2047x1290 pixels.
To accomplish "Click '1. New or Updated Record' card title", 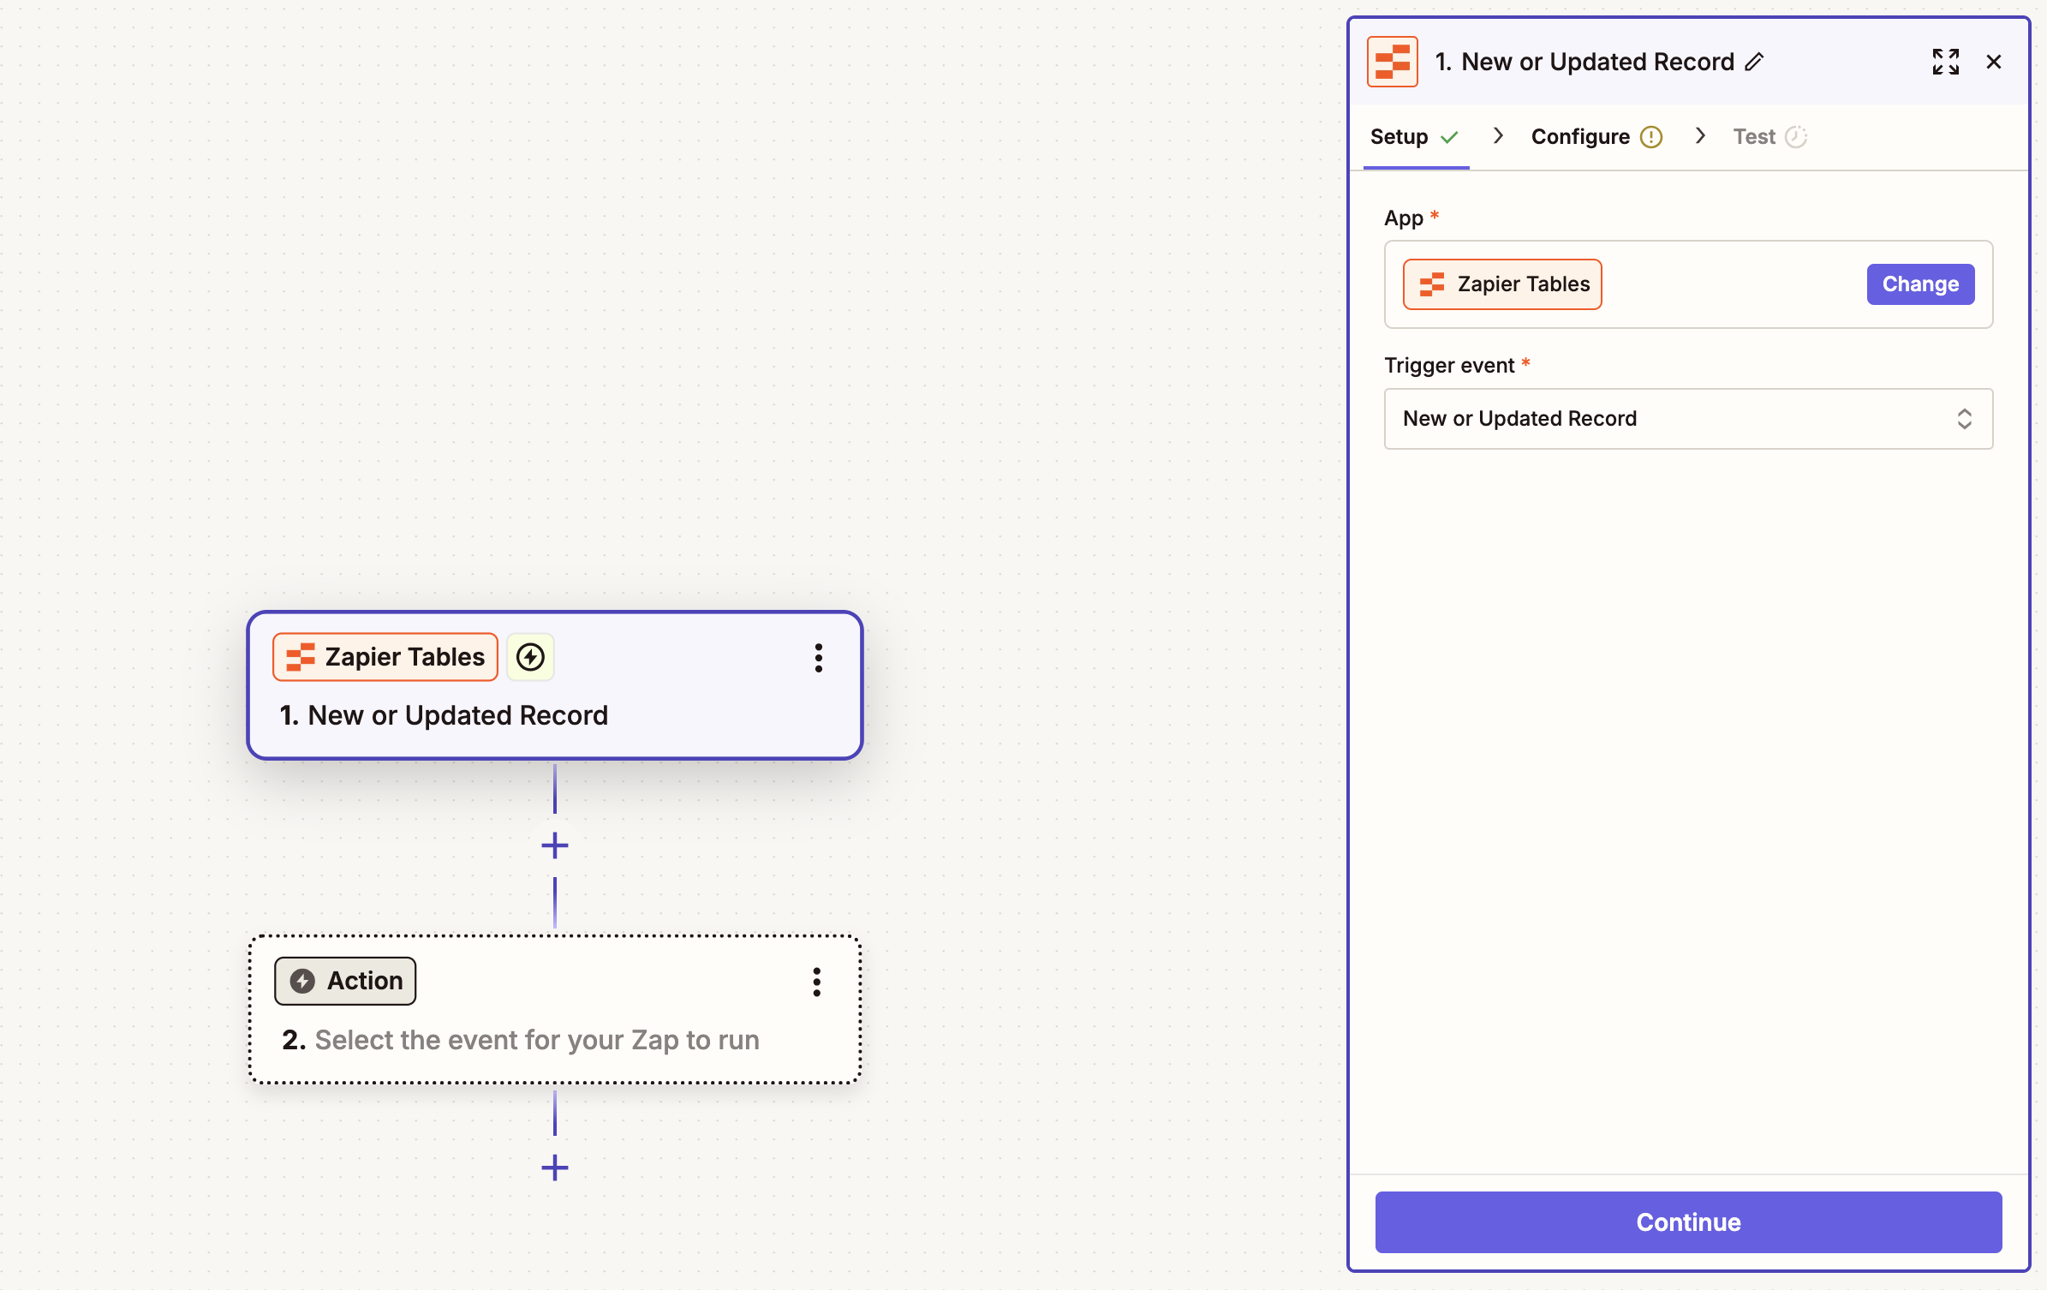I will tap(444, 715).
